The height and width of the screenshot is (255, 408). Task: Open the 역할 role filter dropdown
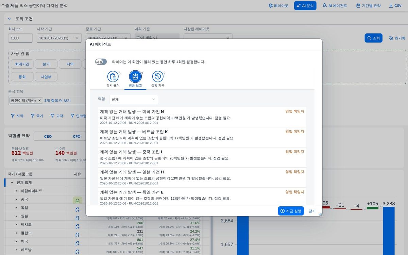[x=134, y=99]
